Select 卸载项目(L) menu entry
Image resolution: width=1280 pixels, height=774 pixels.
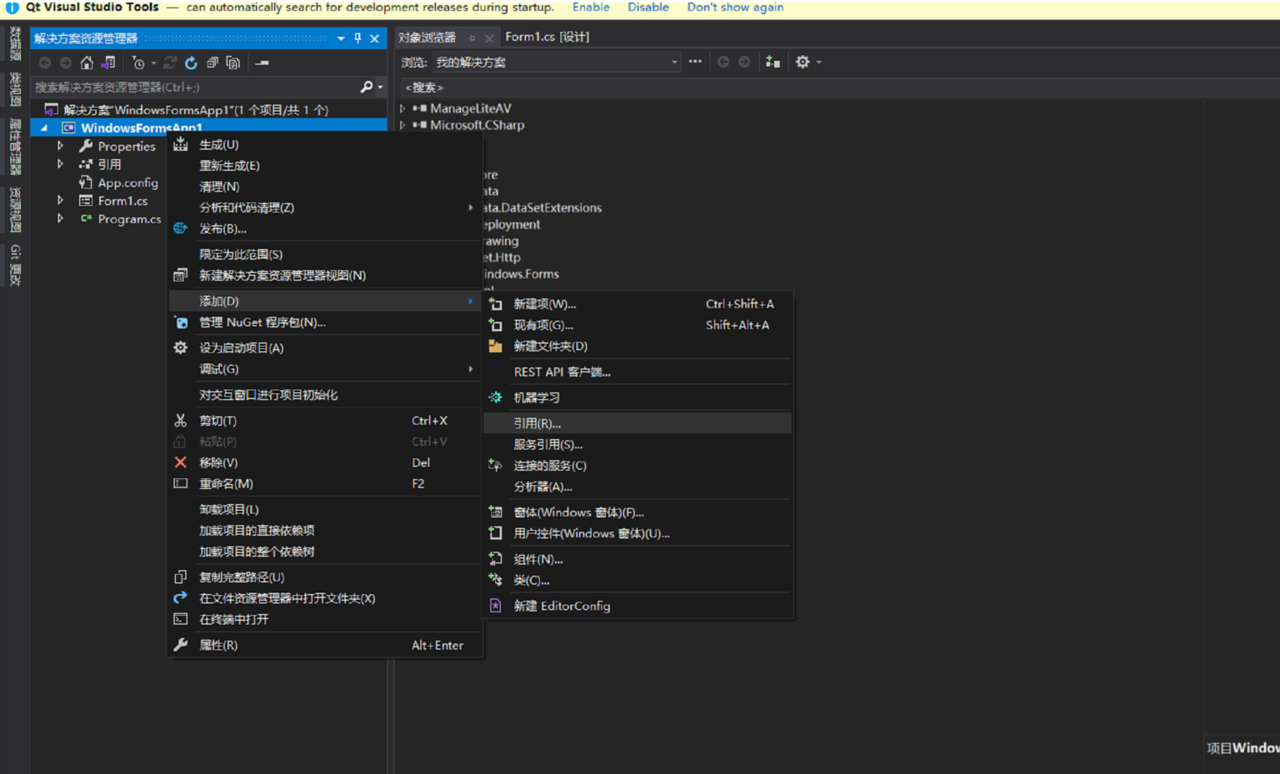[x=325, y=509]
